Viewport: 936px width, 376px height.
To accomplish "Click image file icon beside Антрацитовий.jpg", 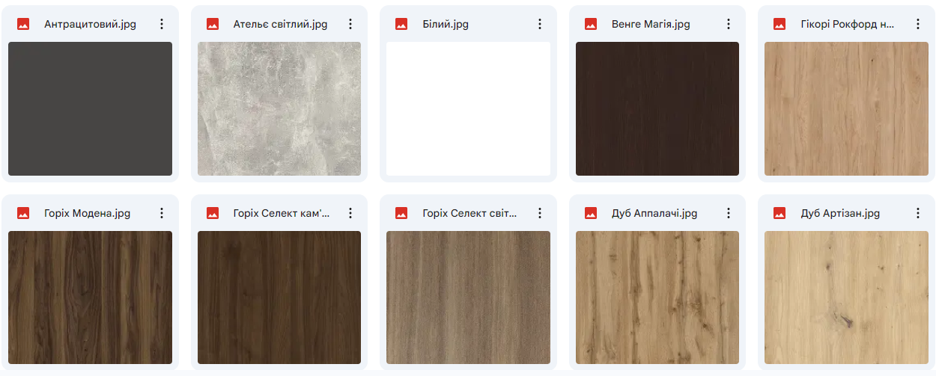I will click(23, 24).
